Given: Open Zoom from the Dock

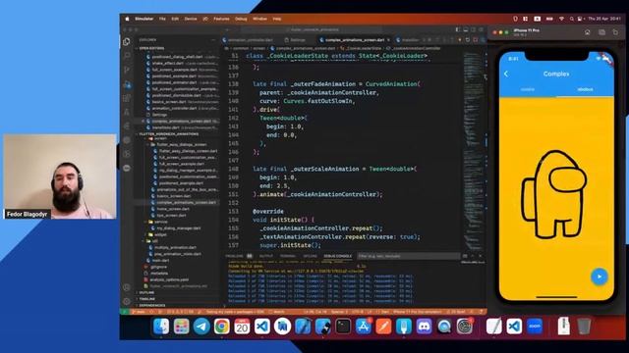Looking at the screenshot, I should (535, 327).
